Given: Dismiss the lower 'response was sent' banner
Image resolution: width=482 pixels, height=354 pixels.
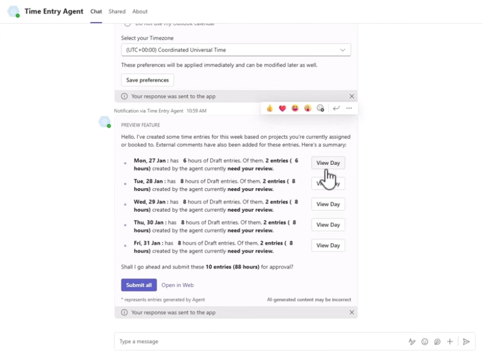Looking at the screenshot, I should 351,312.
